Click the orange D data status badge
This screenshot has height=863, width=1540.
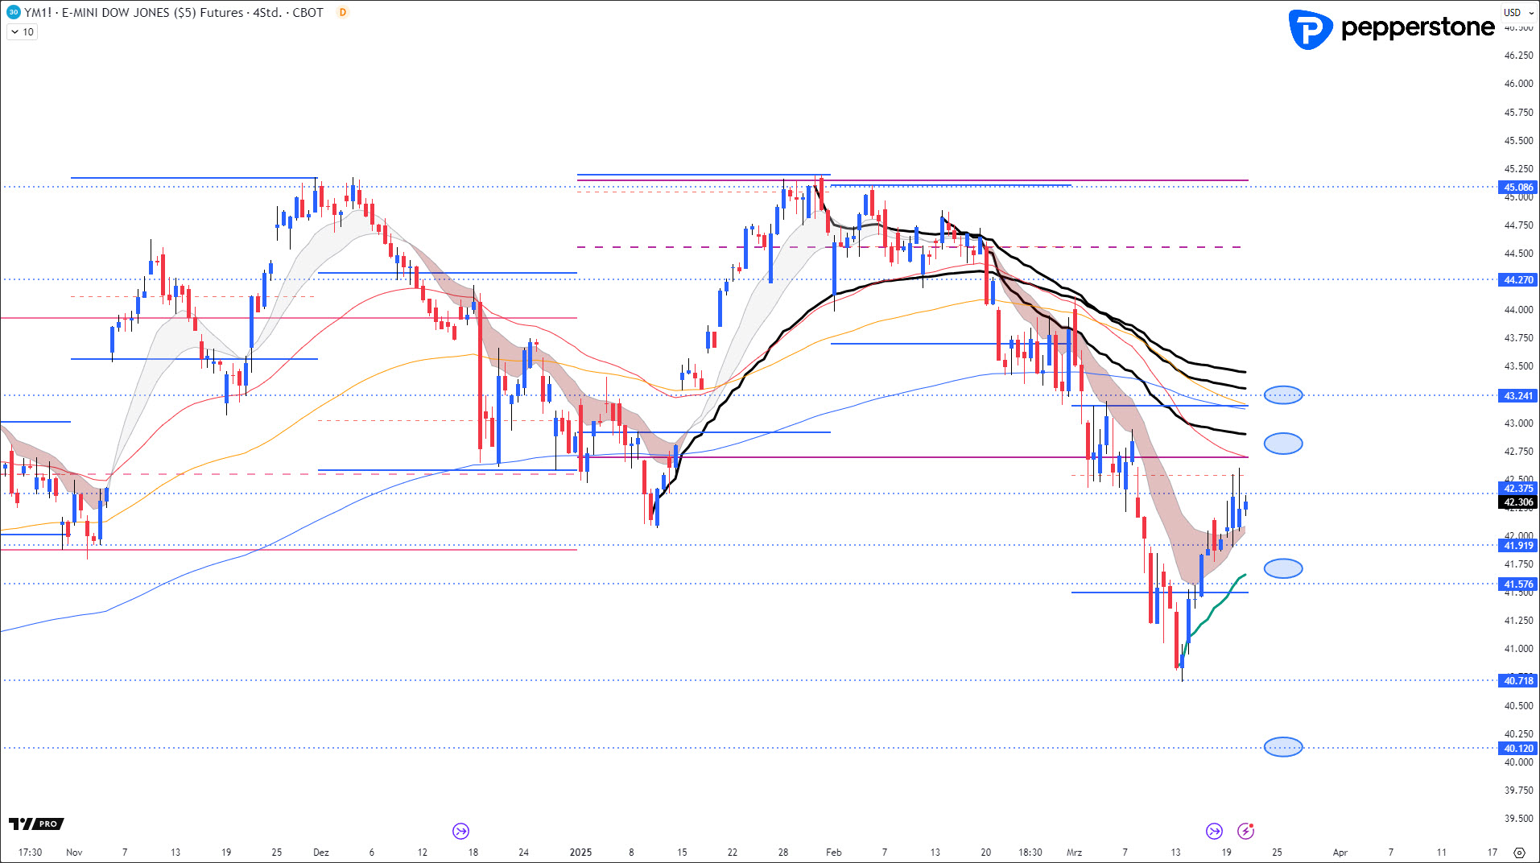coord(343,12)
